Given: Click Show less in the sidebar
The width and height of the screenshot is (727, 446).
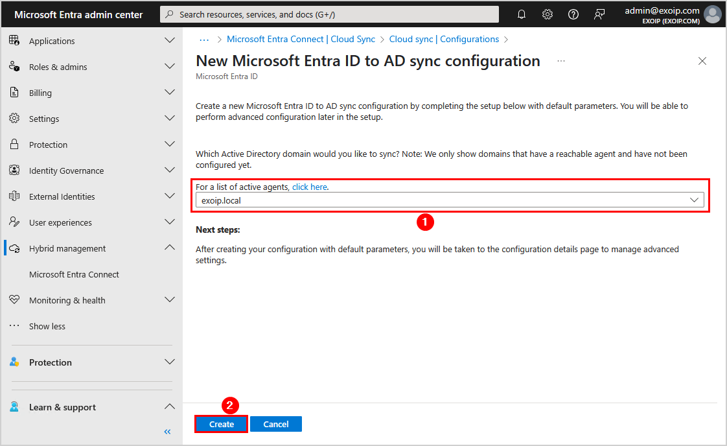Looking at the screenshot, I should [47, 326].
